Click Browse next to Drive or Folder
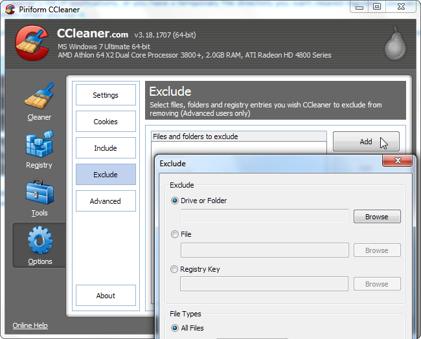 (x=377, y=217)
